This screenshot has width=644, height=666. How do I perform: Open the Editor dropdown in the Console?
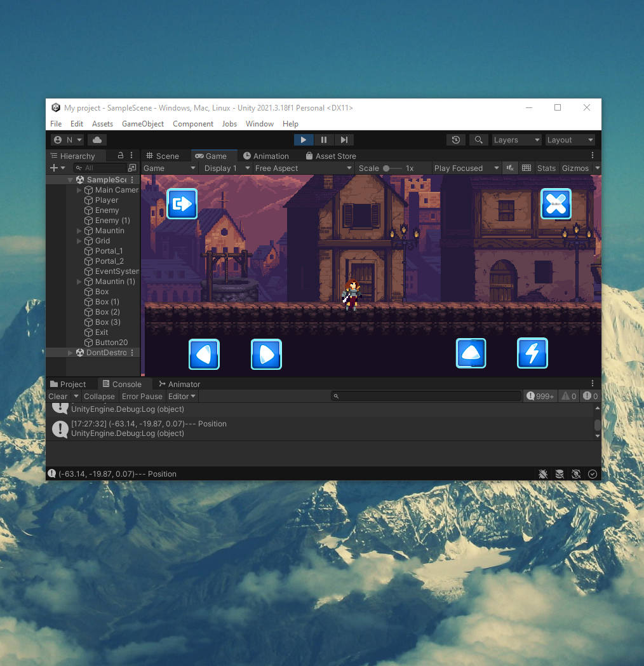[182, 397]
